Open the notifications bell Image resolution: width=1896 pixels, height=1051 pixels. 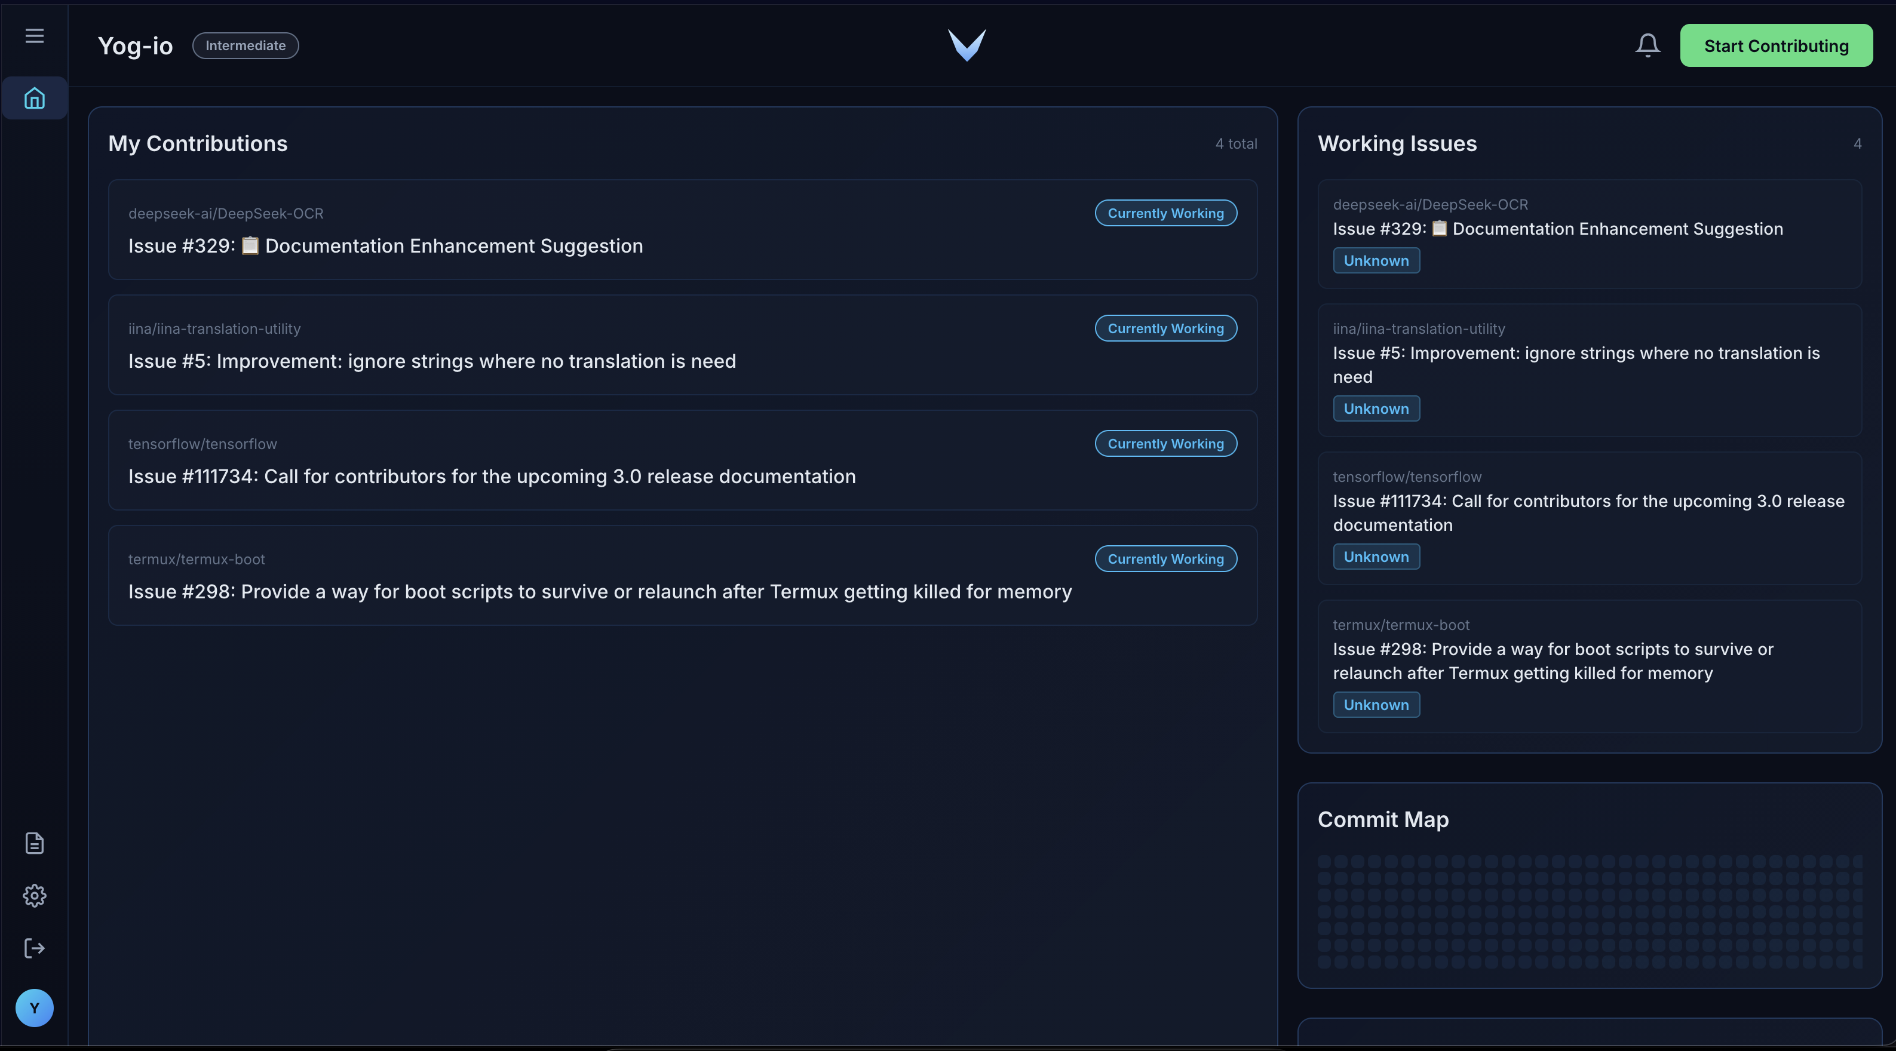pos(1648,45)
